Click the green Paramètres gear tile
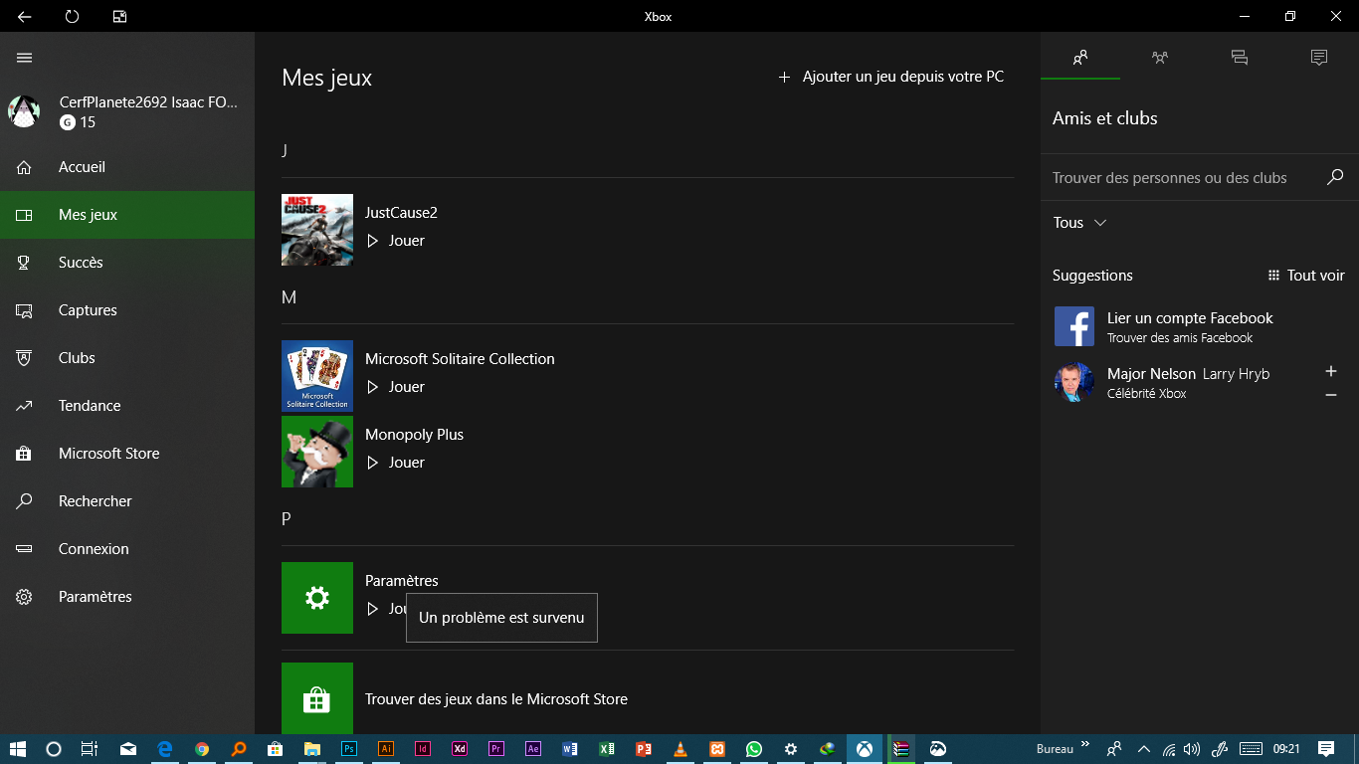Viewport: 1359px width, 764px height. 317,598
